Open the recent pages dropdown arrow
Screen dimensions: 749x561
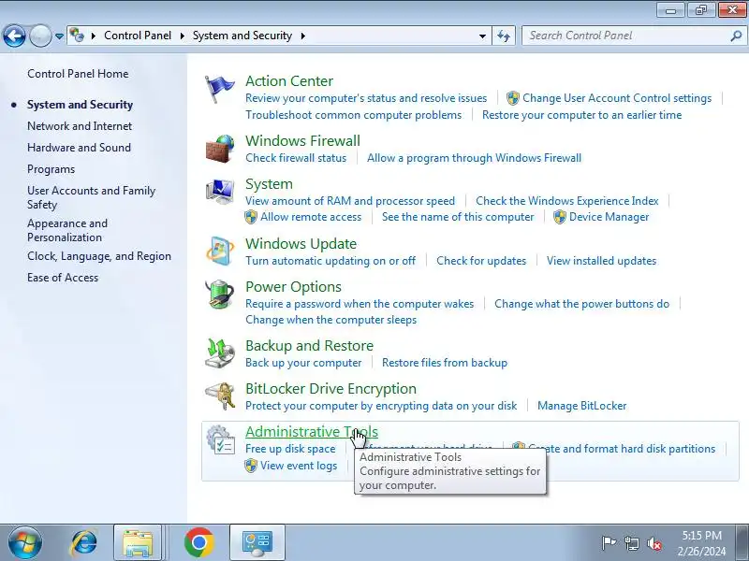coord(59,36)
